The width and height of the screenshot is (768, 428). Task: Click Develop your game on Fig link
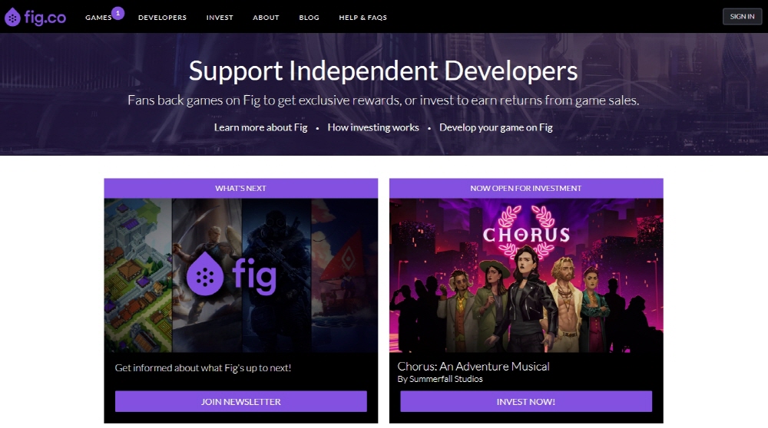click(x=495, y=127)
